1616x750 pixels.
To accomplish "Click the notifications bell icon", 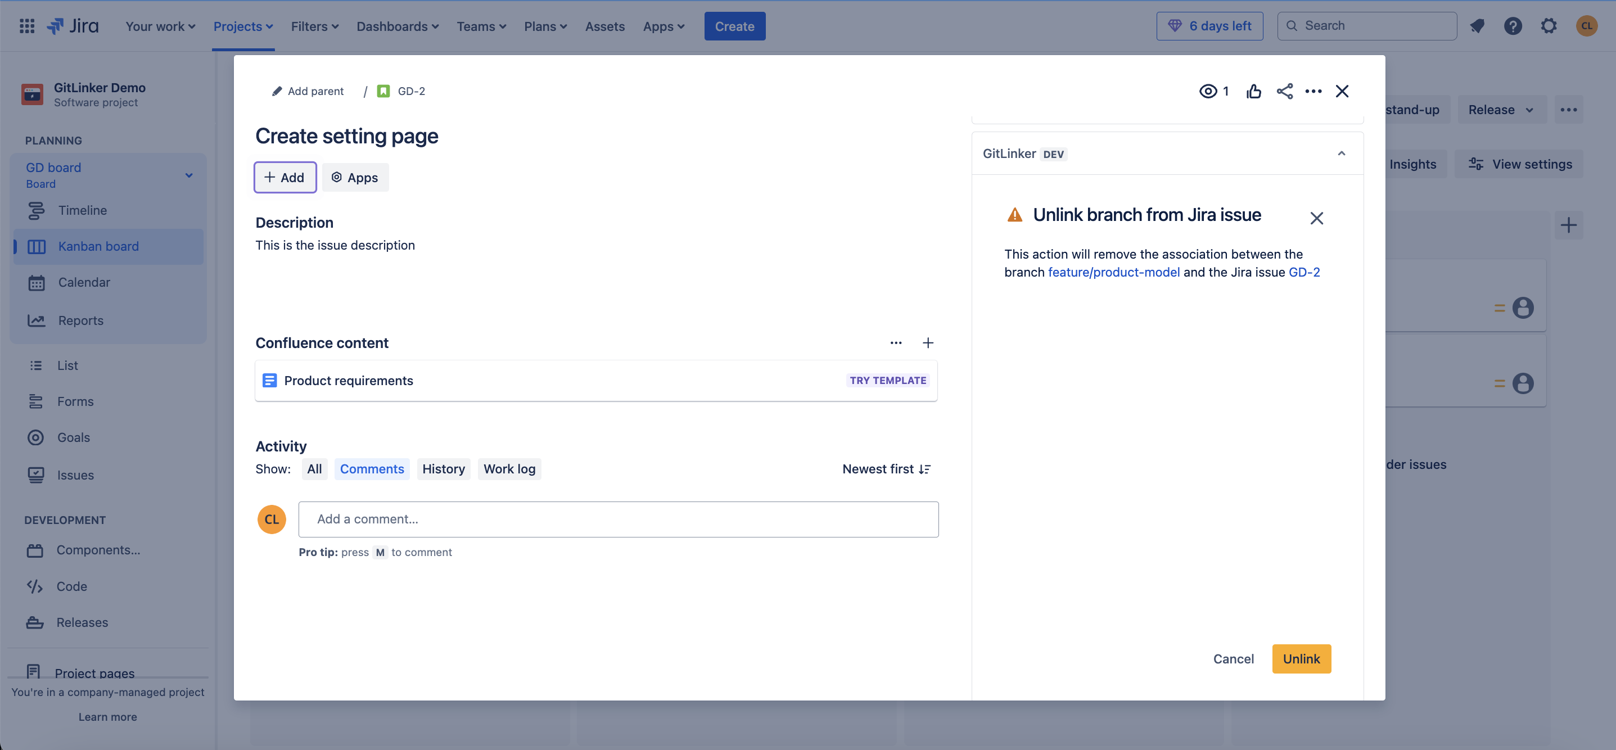I will [1477, 26].
